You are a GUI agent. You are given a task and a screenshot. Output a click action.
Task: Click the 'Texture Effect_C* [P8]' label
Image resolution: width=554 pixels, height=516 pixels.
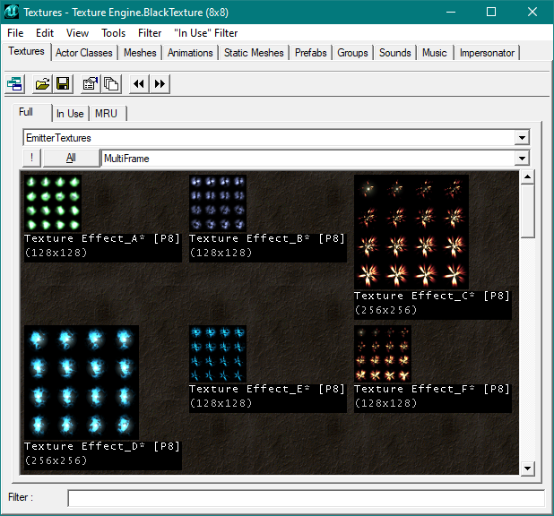(x=432, y=296)
